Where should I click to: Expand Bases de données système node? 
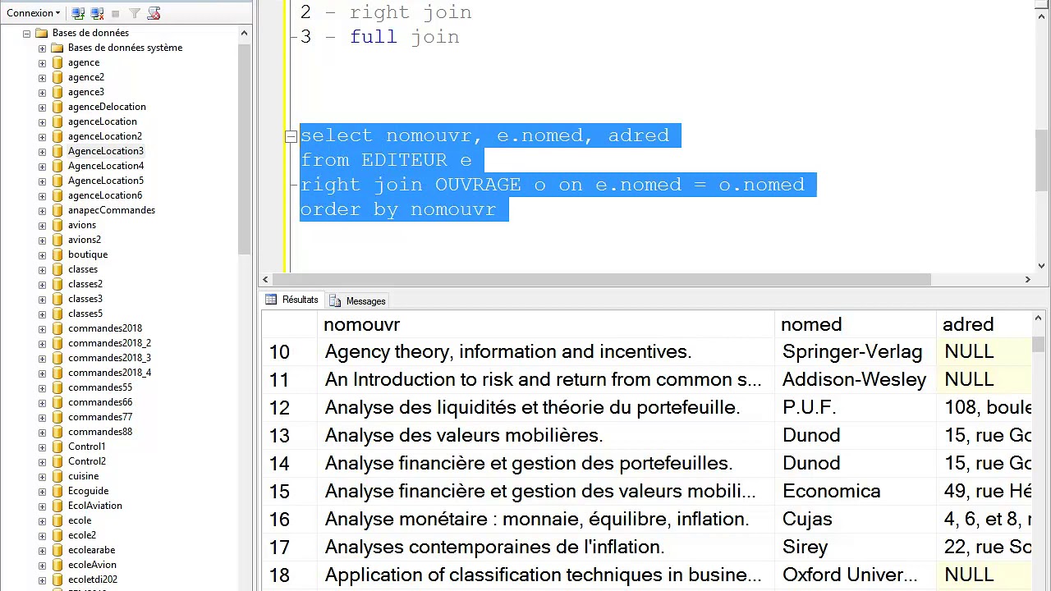tap(42, 48)
